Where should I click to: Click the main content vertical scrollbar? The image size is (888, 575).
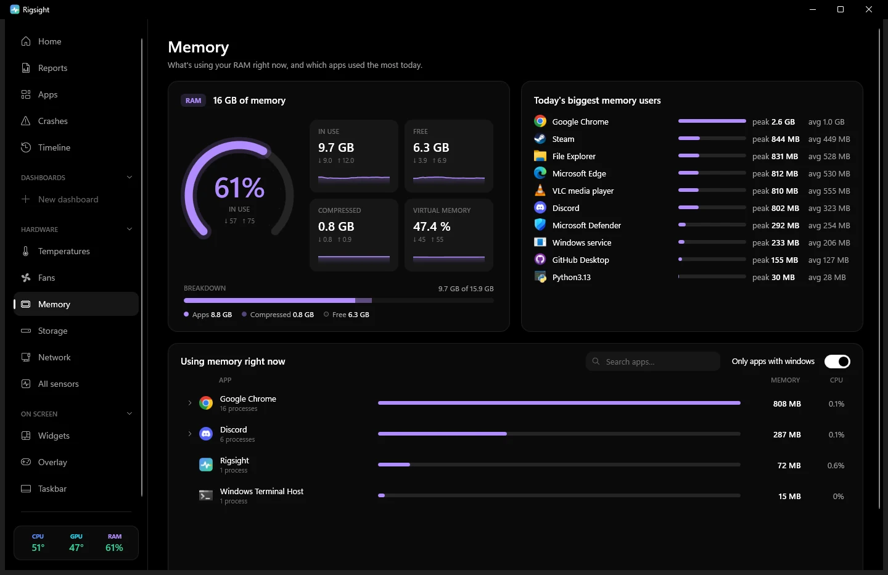coord(879,268)
